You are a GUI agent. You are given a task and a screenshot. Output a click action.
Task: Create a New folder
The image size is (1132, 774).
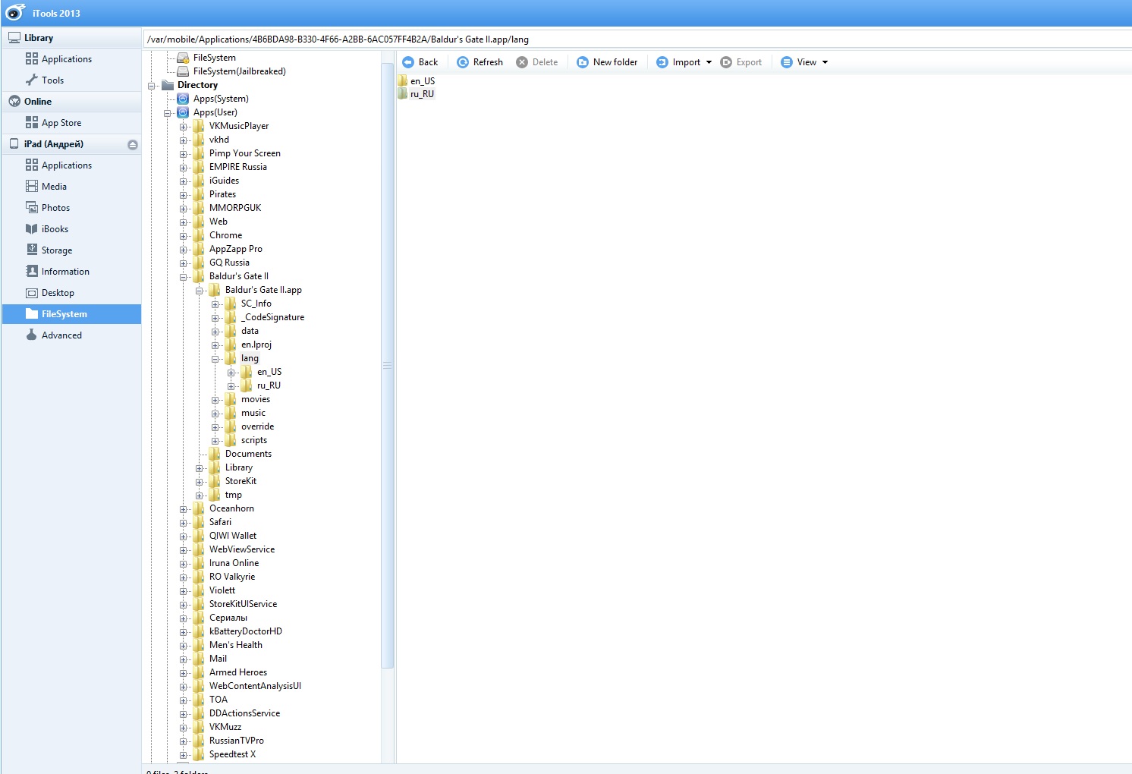pos(607,62)
